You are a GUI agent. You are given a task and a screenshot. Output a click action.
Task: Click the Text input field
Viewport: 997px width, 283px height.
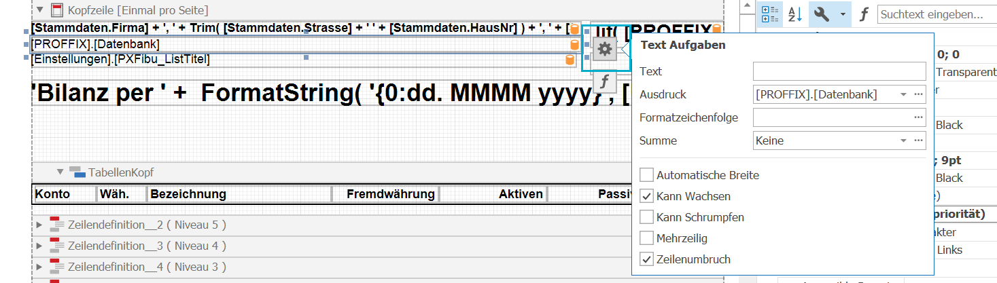pyautogui.click(x=839, y=71)
